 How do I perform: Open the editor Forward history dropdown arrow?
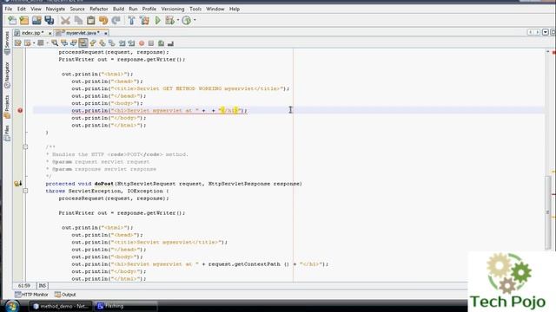point(47,43)
